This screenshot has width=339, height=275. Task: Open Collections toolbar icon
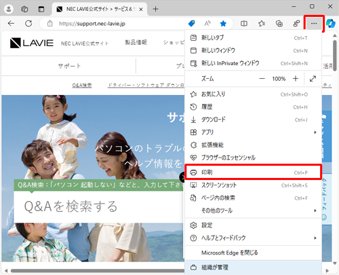pyautogui.click(x=279, y=23)
